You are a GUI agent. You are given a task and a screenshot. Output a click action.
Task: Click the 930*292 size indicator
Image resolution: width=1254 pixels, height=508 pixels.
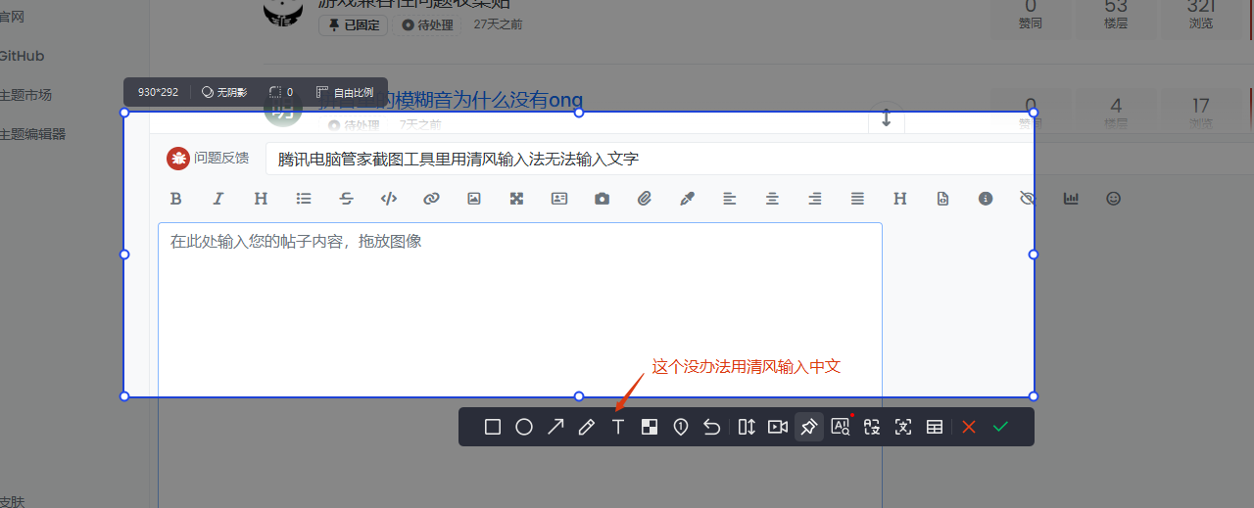click(158, 92)
